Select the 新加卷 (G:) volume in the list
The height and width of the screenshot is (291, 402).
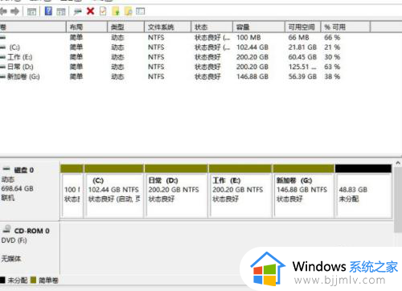pos(23,76)
